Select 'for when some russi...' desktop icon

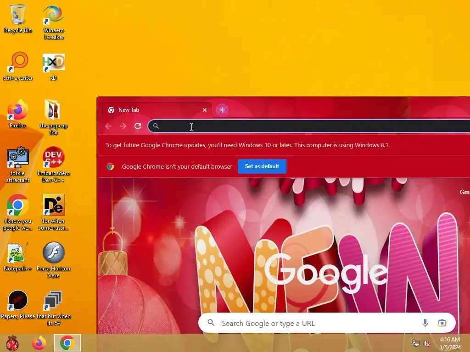(x=53, y=213)
